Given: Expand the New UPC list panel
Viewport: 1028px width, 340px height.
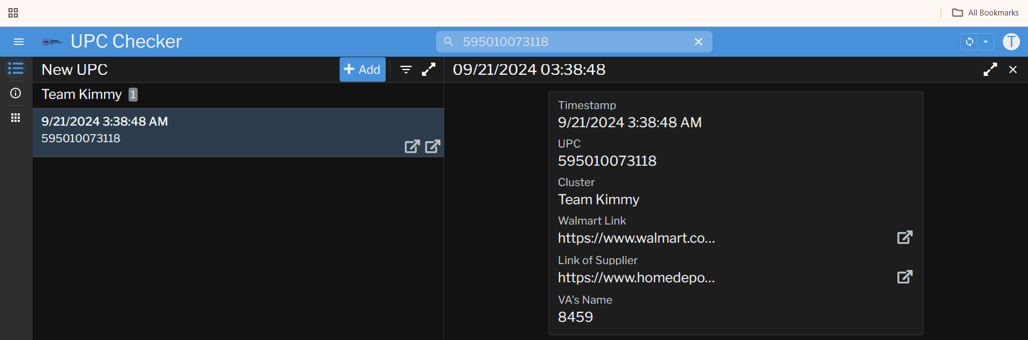Looking at the screenshot, I should pyautogui.click(x=429, y=69).
